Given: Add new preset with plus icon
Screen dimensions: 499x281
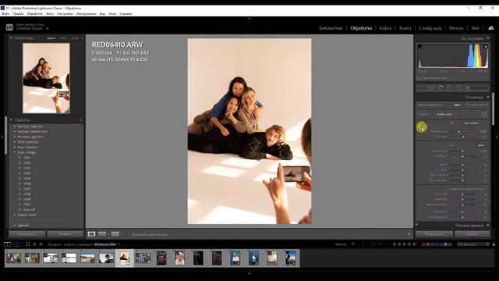Looking at the screenshot, I should (81, 120).
